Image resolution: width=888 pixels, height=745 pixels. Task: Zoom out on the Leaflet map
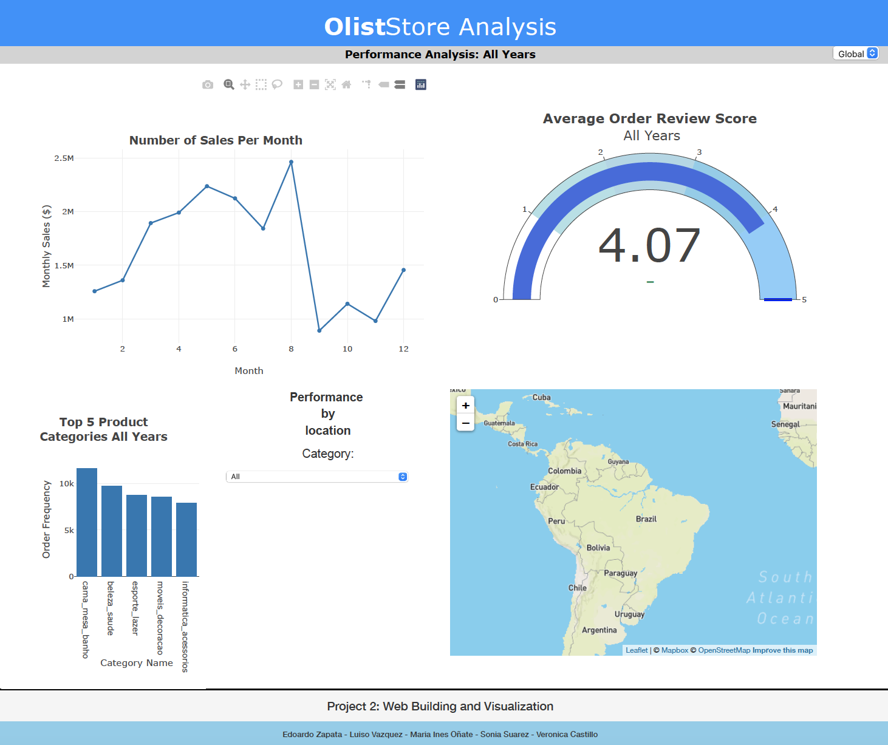(x=465, y=423)
